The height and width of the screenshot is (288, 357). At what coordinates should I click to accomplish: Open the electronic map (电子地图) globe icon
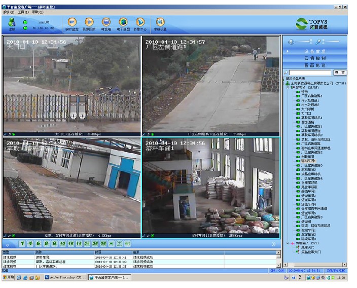tap(123, 23)
